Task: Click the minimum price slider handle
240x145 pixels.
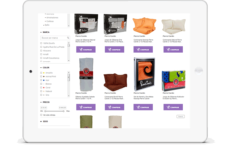Action: 45,111
